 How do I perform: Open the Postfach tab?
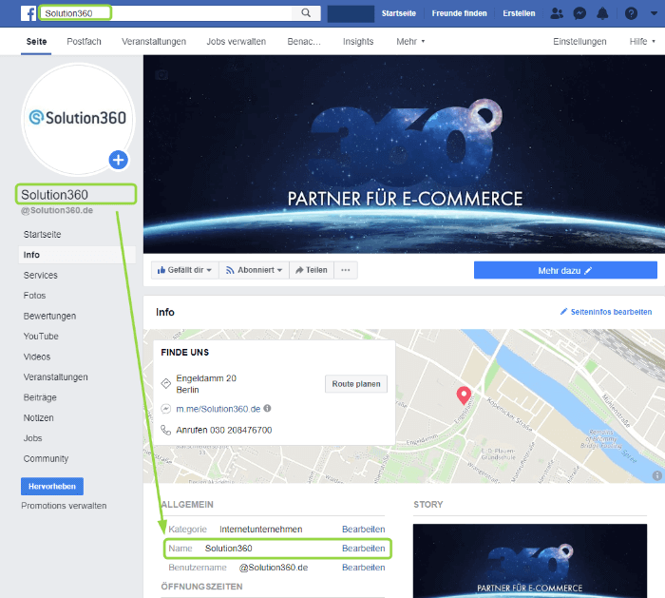pos(84,42)
